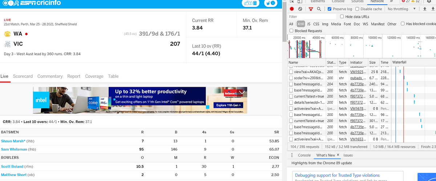Open Debugging support for Trusted Type violations link
The width and height of the screenshot is (436, 181).
337,175
